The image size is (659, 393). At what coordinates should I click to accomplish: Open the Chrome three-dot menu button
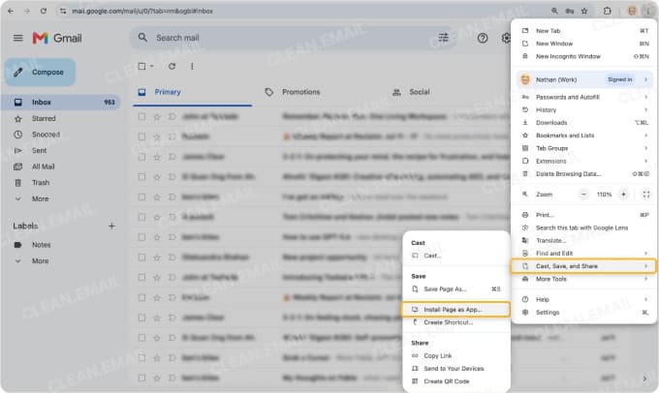click(647, 11)
